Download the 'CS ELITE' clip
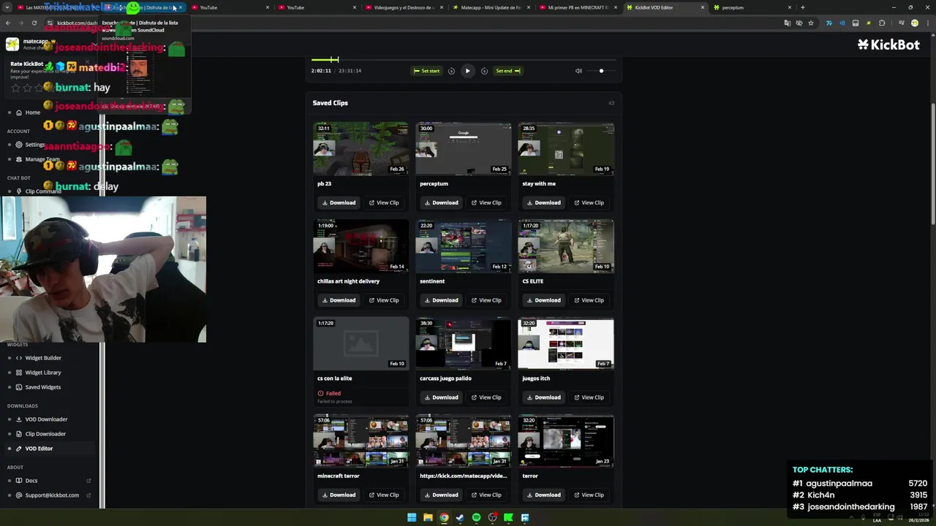Screen dimensions: 936x526 [x=543, y=300]
